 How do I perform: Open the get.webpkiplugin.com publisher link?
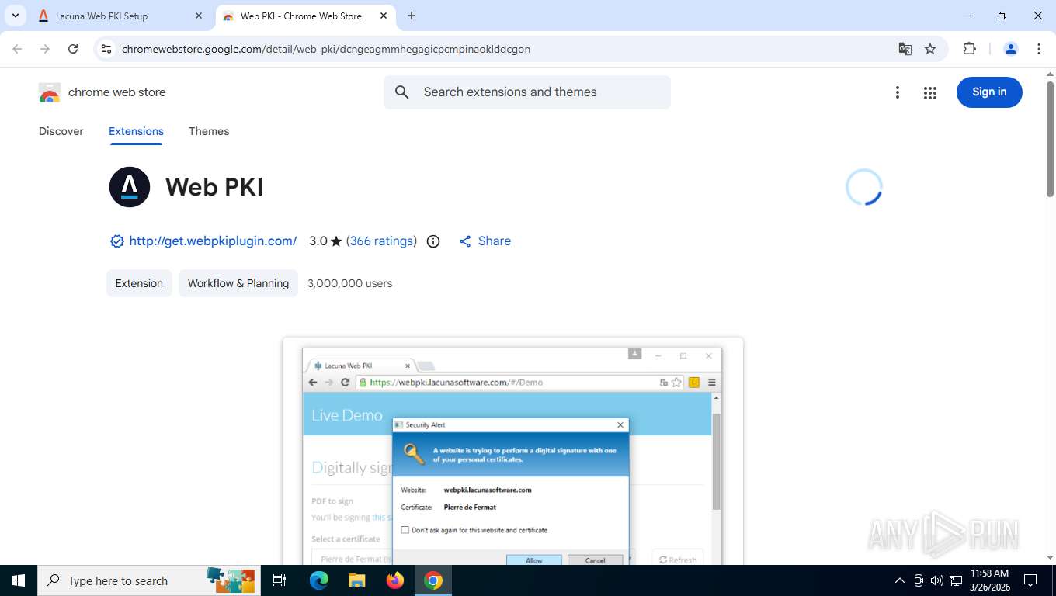[213, 241]
